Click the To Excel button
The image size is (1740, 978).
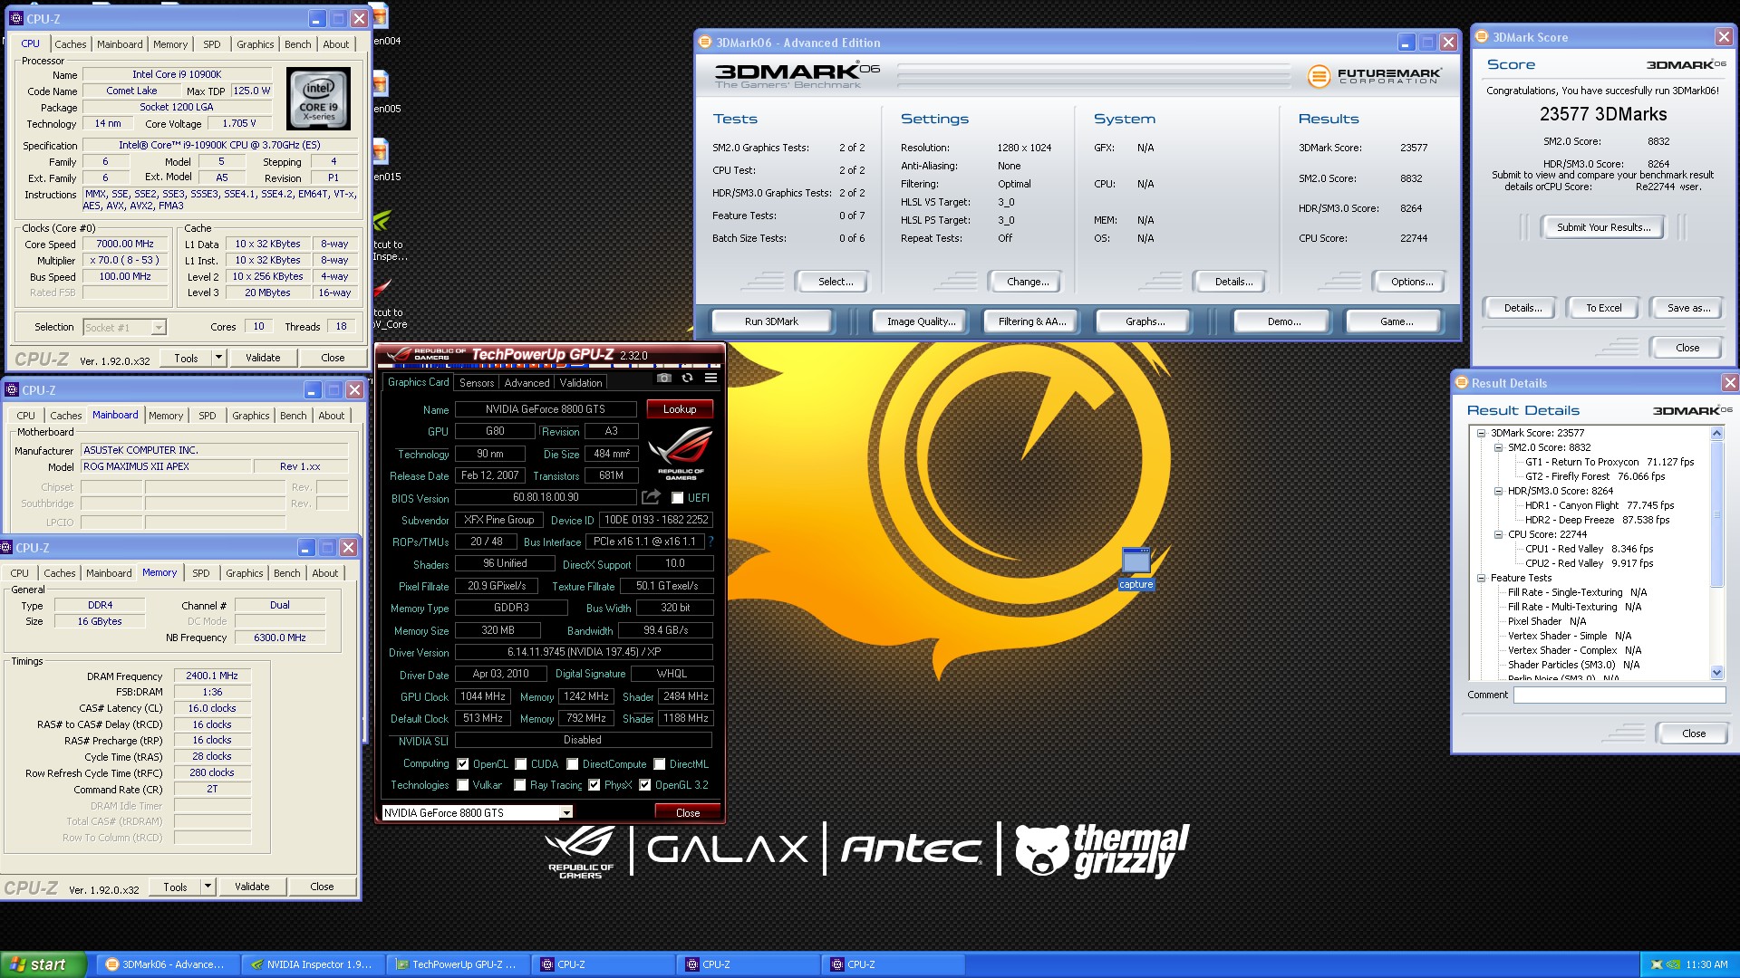coord(1603,308)
